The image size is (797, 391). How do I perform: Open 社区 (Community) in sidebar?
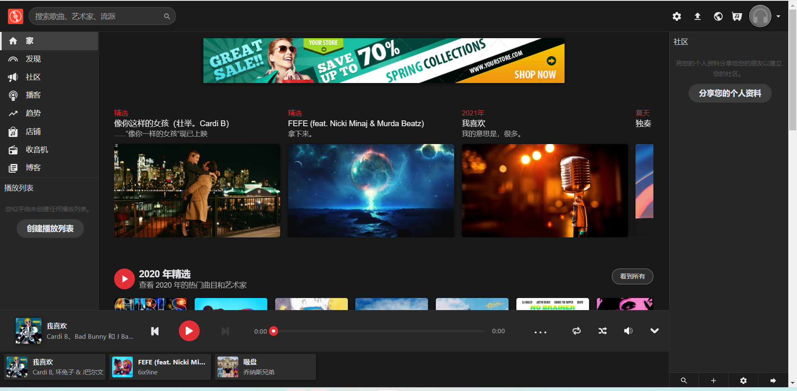pos(49,77)
